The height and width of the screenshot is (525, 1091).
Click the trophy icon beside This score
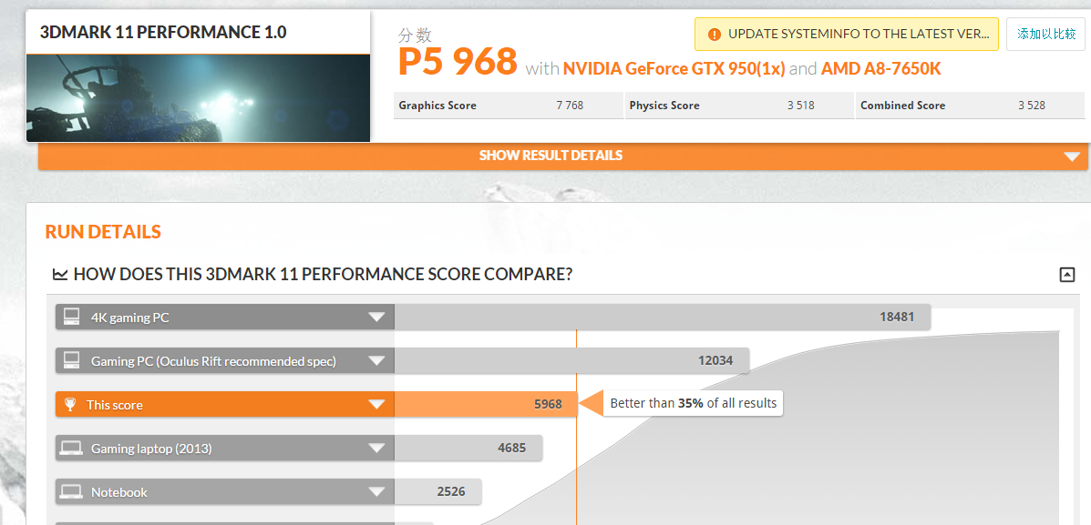[x=69, y=405]
